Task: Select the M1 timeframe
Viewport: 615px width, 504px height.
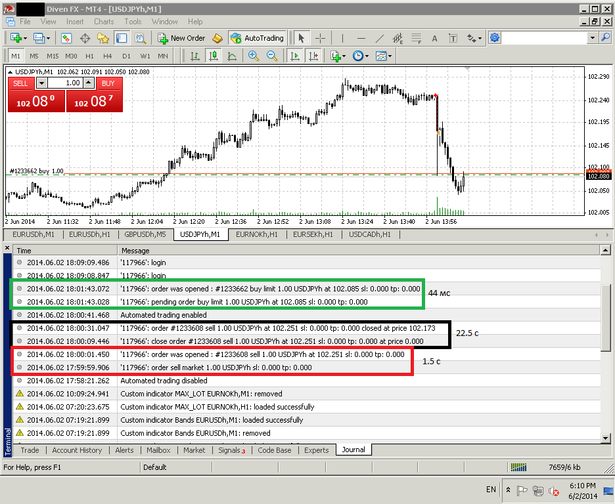Action: click(16, 56)
